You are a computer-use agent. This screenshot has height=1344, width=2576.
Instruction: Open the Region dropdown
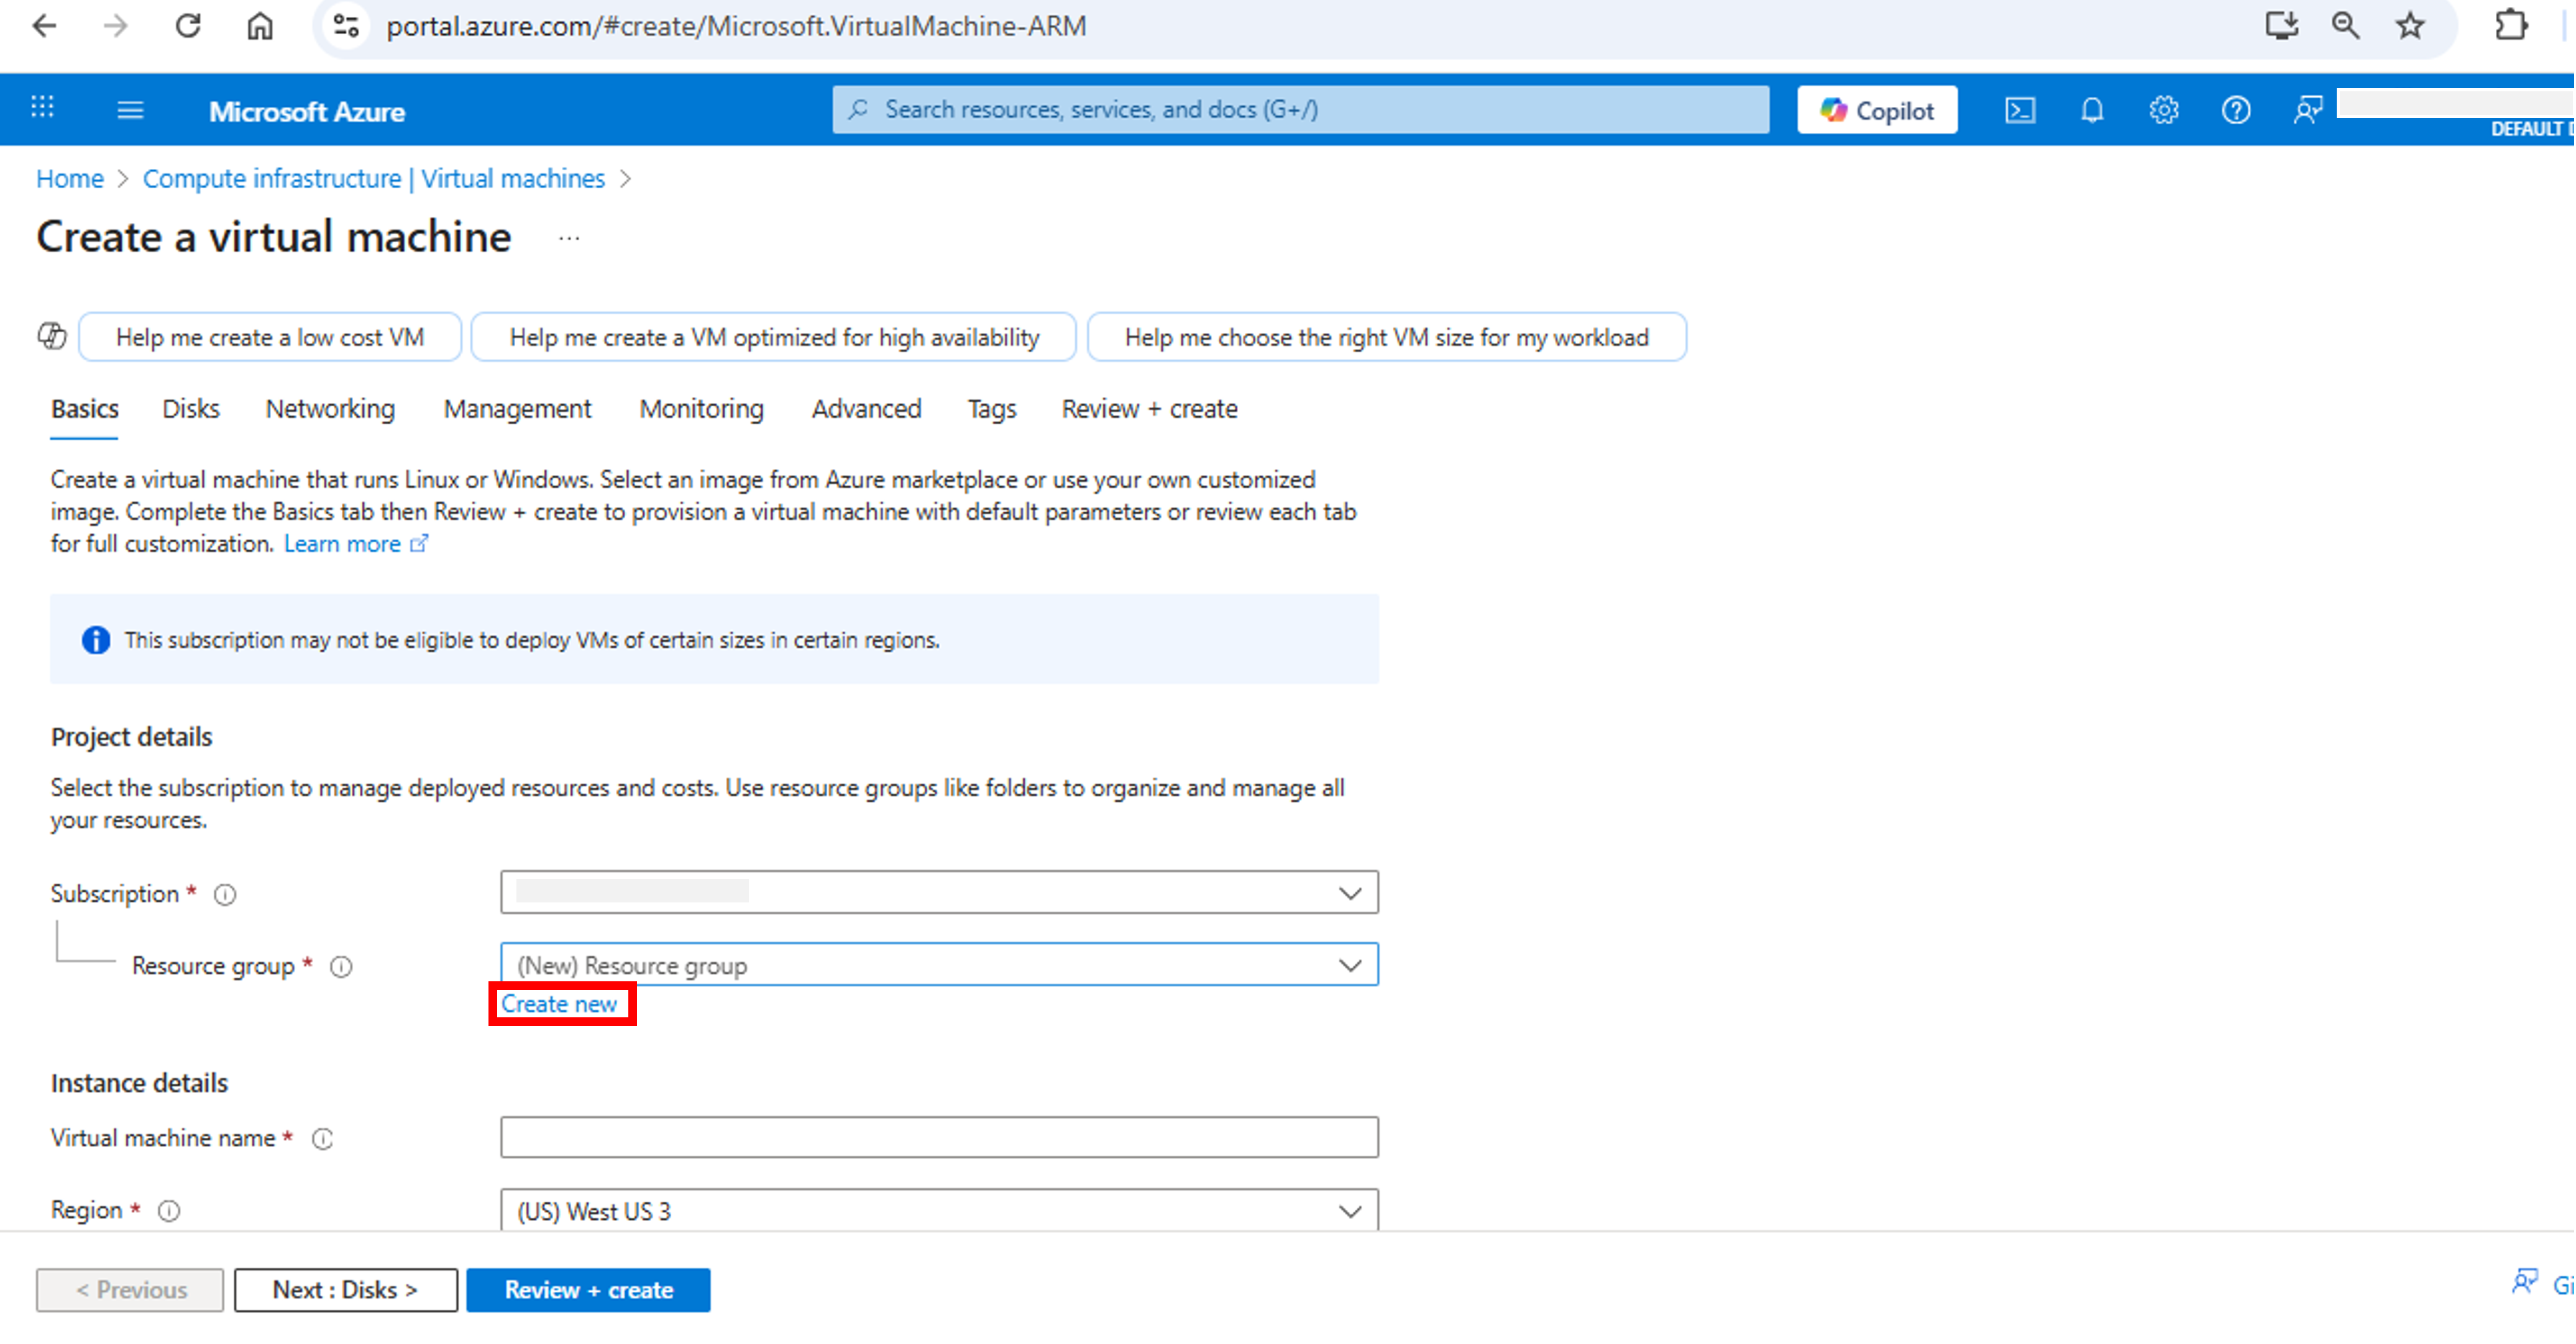pyautogui.click(x=938, y=1211)
